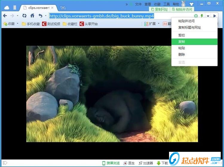224x167 pixels.
Task: Open the 查看 menu
Action: tap(148, 4)
